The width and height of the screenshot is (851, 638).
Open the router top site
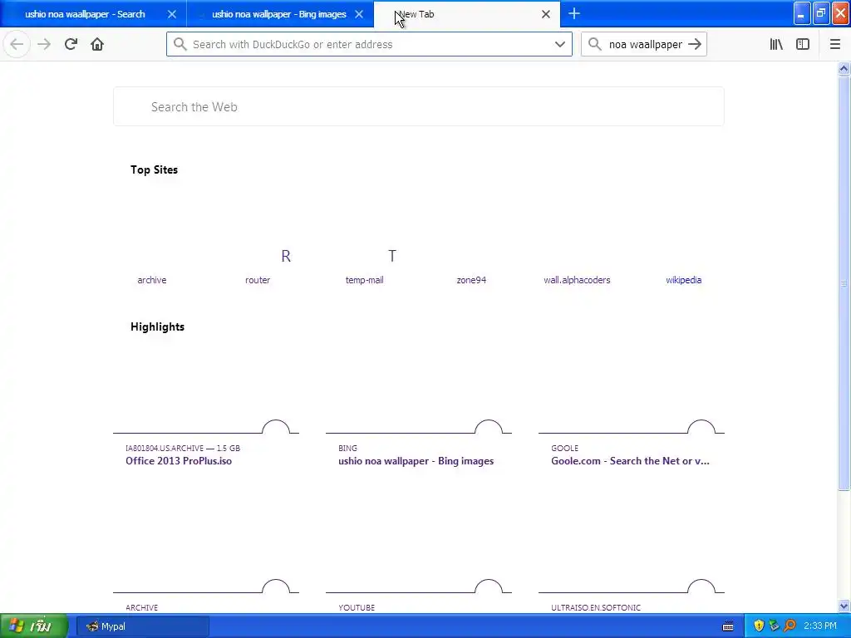tap(258, 280)
